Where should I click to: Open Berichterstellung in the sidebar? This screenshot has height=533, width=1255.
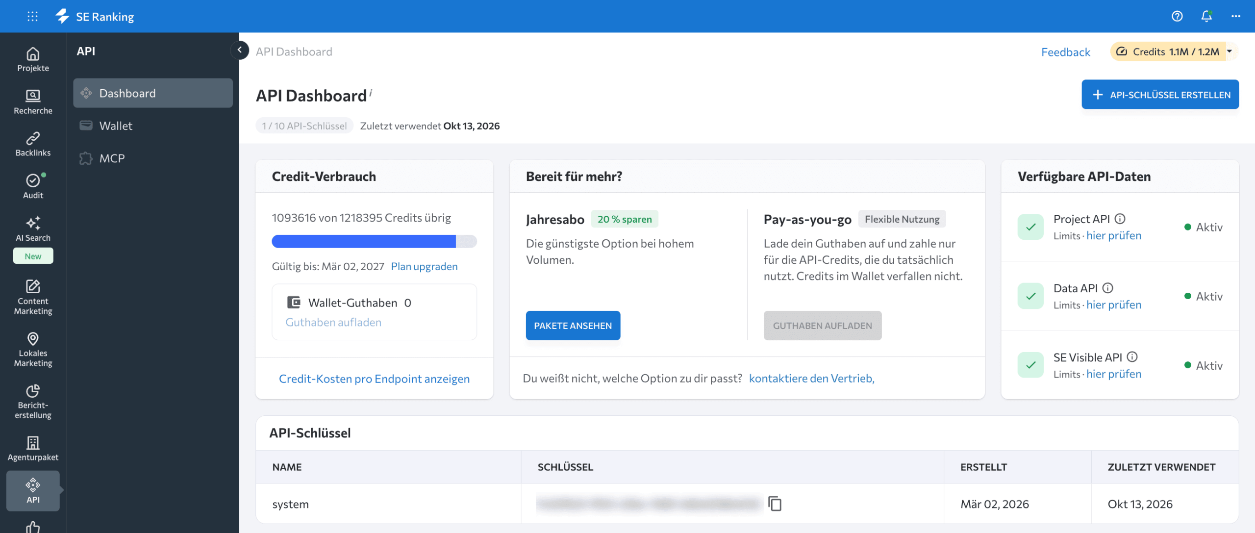coord(33,401)
